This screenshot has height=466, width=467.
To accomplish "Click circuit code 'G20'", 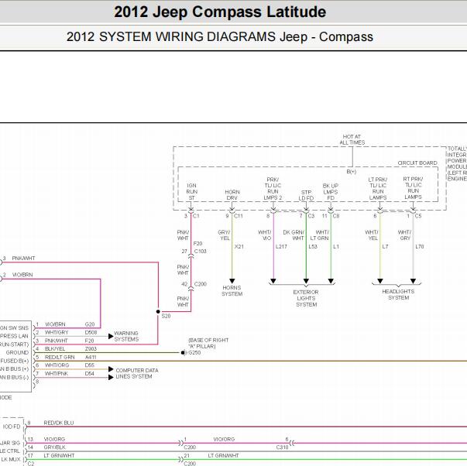I will (90, 324).
